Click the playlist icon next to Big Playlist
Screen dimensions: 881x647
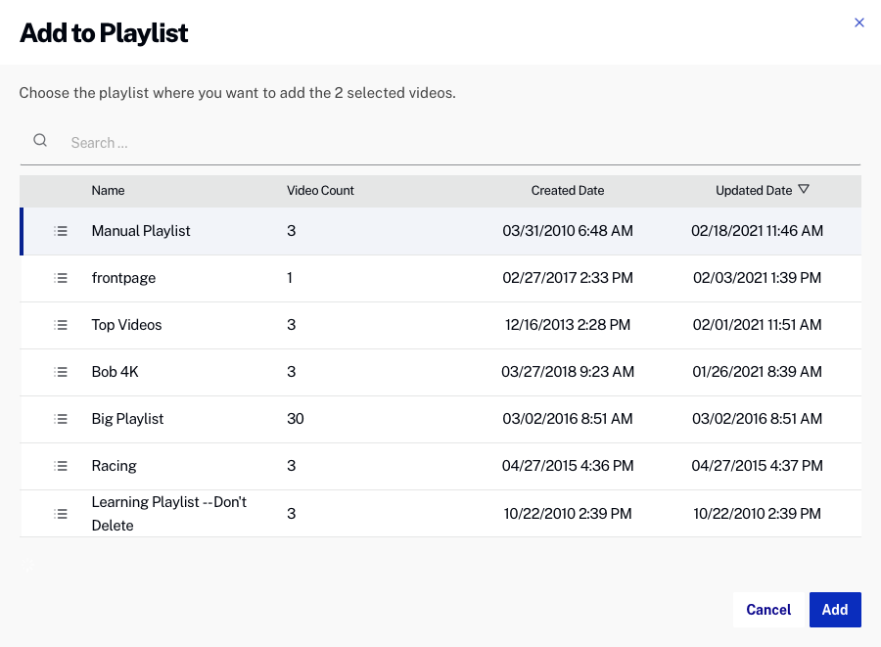(x=61, y=419)
